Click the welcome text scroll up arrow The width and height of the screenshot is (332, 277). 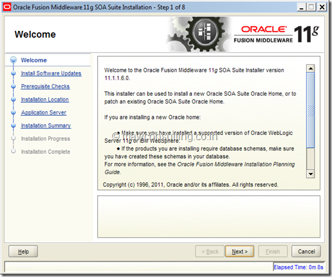[311, 68]
